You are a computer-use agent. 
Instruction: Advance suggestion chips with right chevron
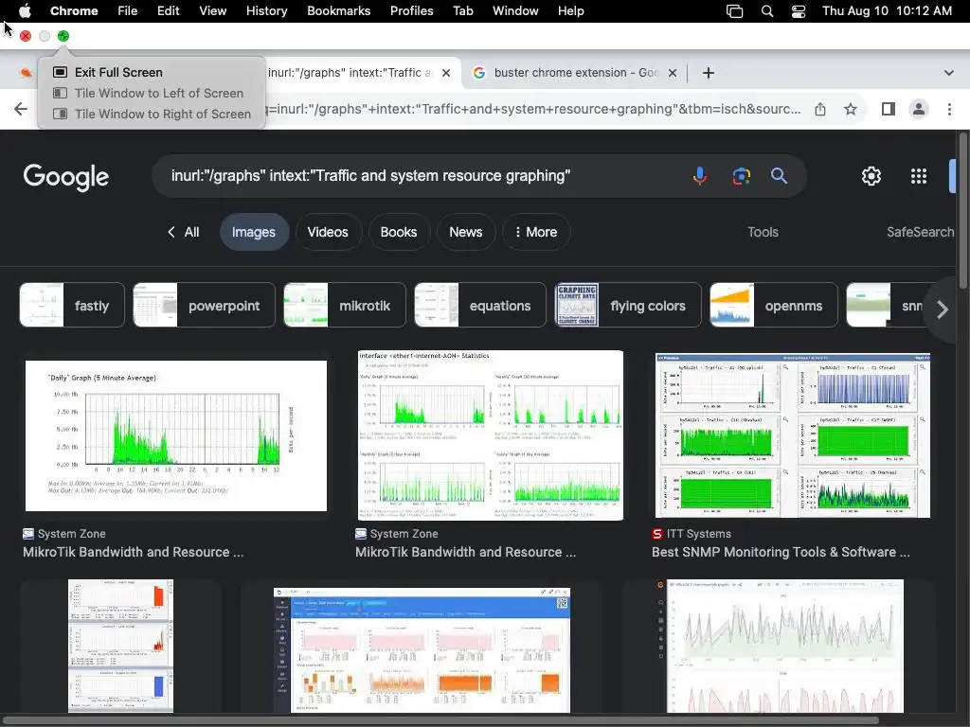pyautogui.click(x=943, y=310)
